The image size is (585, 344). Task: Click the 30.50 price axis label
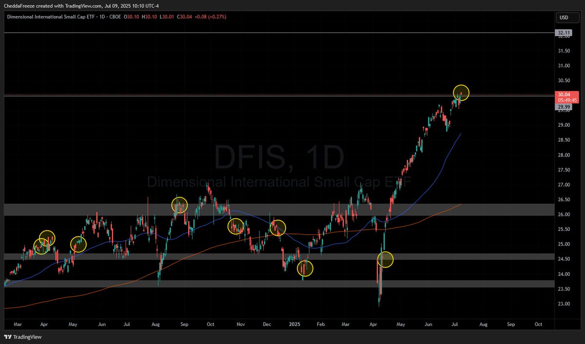coord(564,80)
